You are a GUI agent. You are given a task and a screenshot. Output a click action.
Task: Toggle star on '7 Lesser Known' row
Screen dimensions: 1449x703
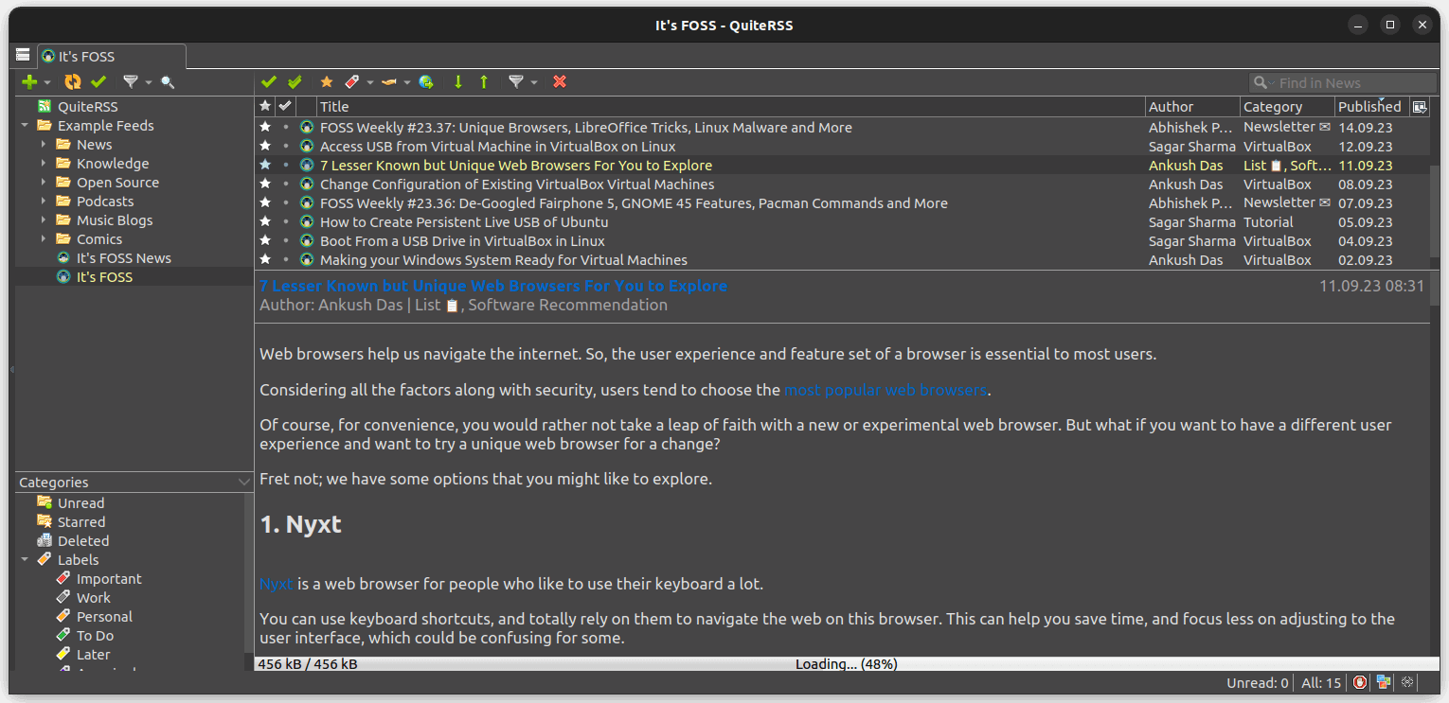265,166
